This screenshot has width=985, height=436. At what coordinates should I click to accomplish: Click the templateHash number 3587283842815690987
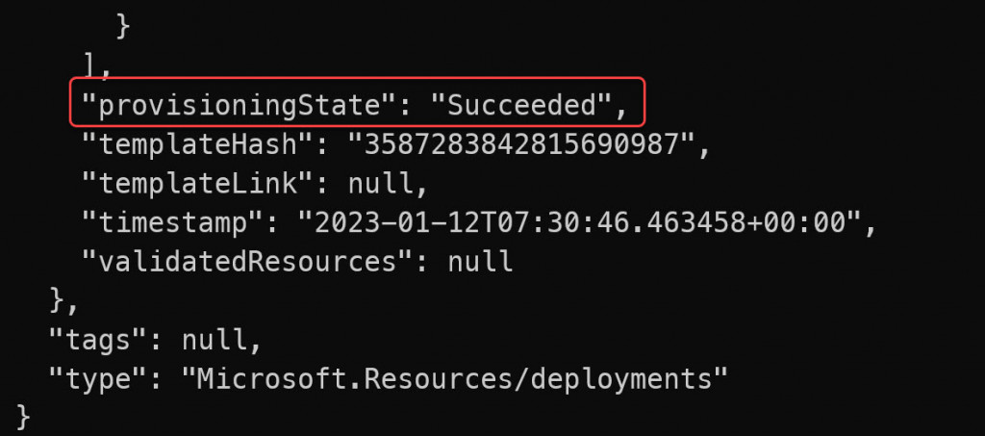click(521, 144)
